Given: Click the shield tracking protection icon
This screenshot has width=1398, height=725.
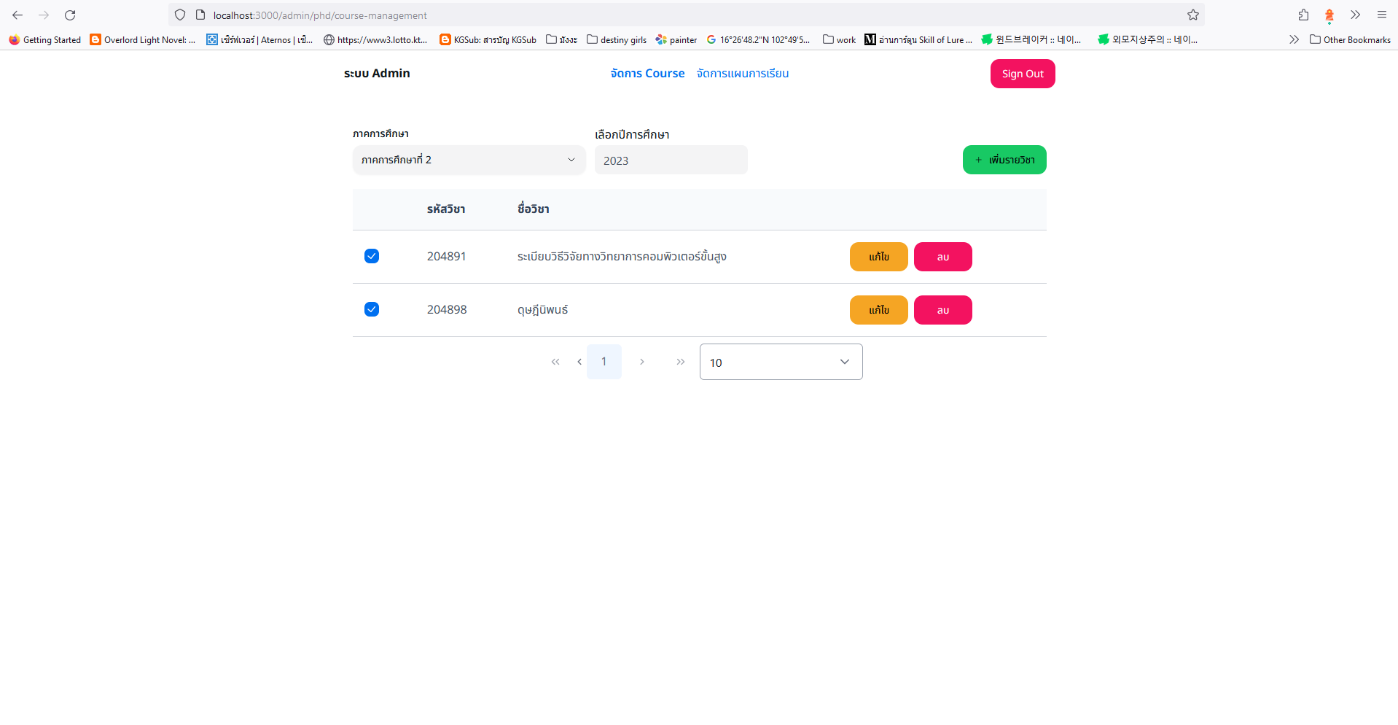Looking at the screenshot, I should 179,15.
